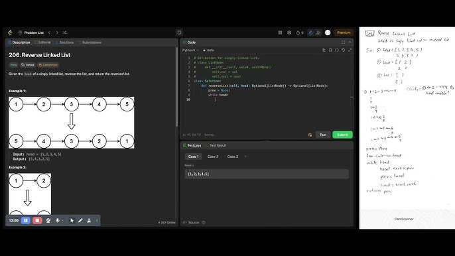Screen dimensions: 455x256
Task: Open the layout grid icon
Action: click(x=280, y=32)
